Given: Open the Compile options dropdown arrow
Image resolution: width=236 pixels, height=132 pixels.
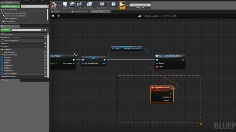Looking at the screenshot, I should pos(59,5).
